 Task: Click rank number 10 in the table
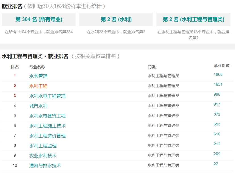point(15,165)
